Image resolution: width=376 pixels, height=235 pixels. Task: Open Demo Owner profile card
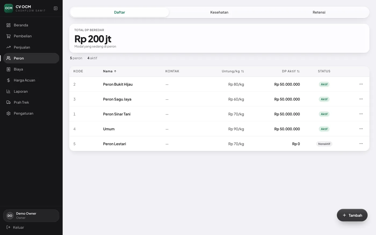31,216
